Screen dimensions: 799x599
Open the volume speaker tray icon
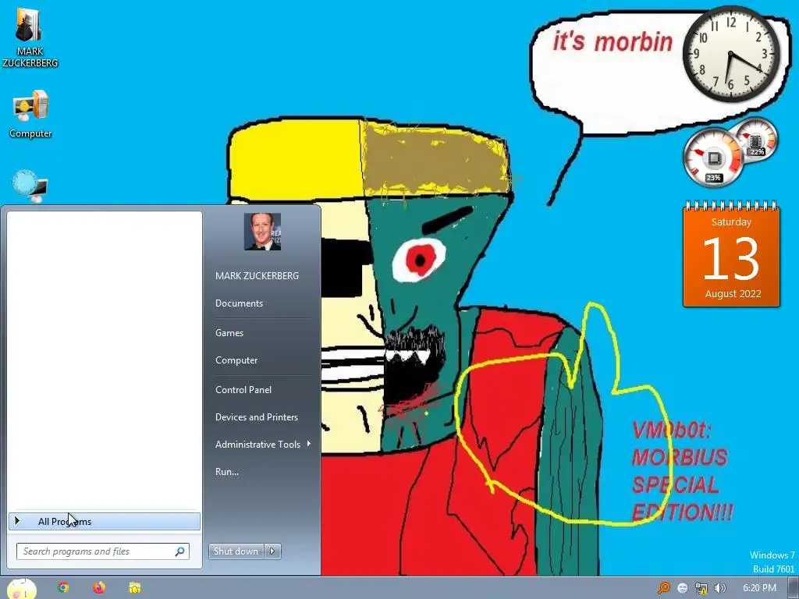(719, 588)
